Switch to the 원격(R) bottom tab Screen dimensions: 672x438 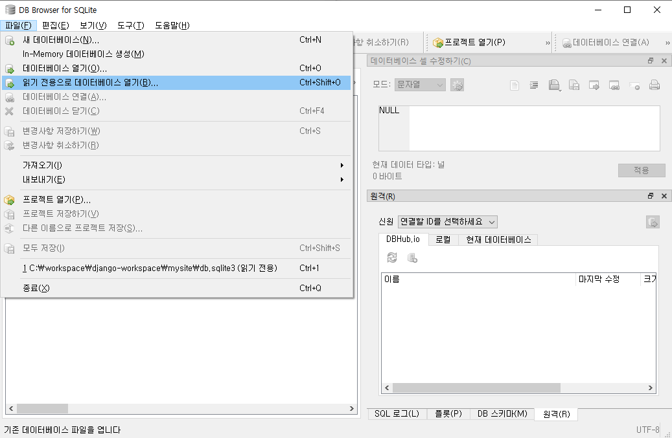[556, 414]
